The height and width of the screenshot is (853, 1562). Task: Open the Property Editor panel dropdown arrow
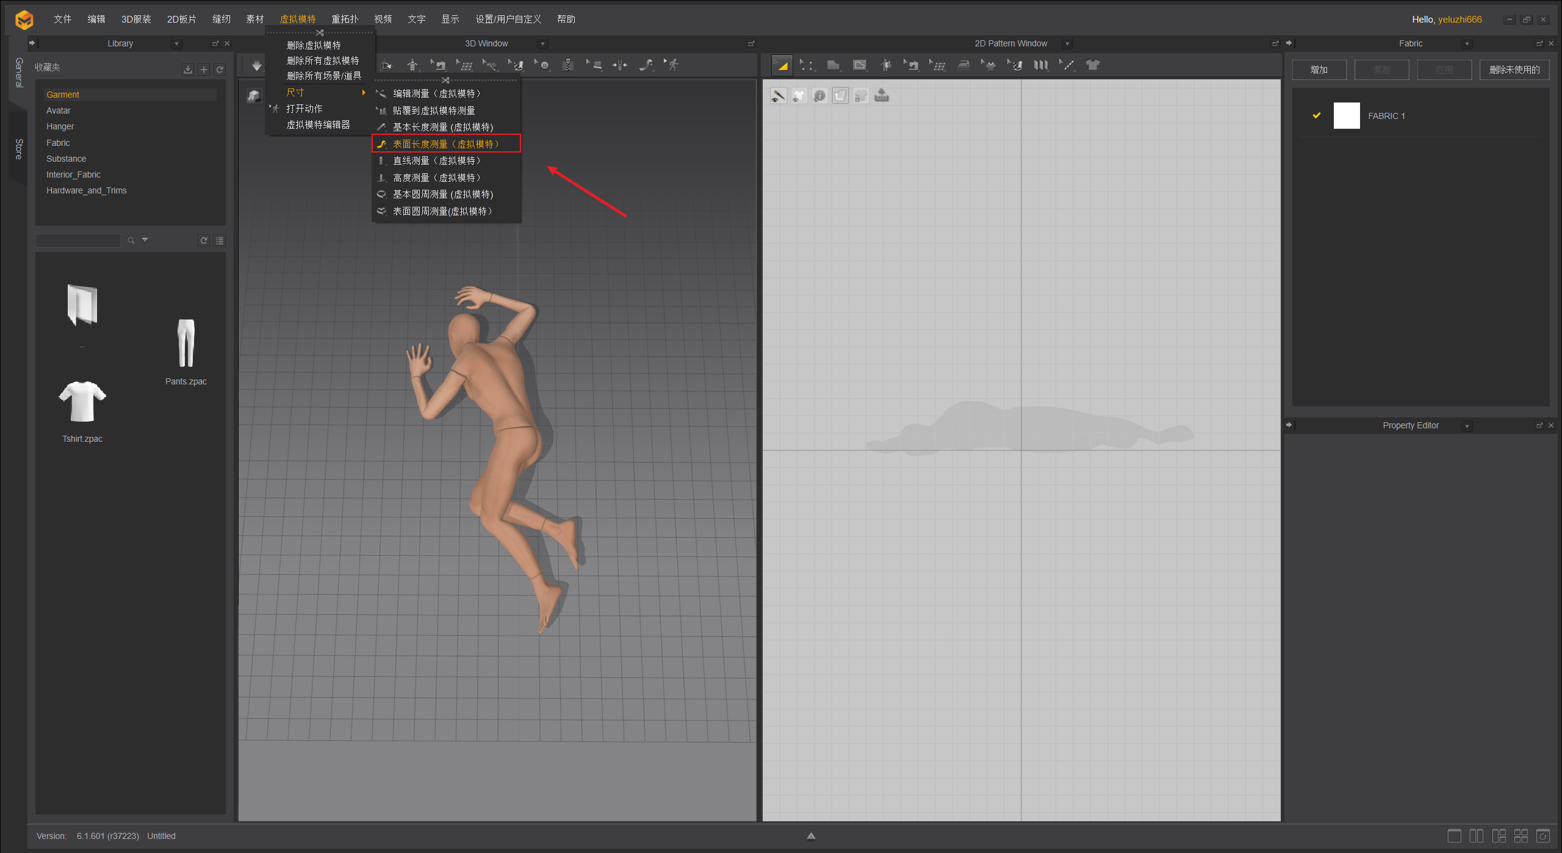(x=1467, y=426)
